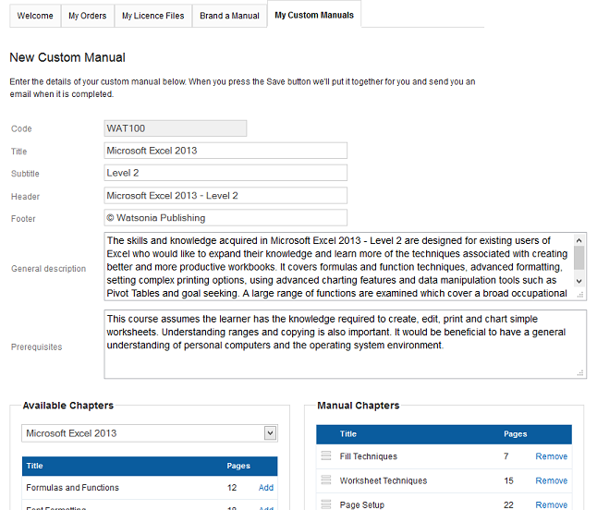Click page count 12 for Formulas and Functions
This screenshot has height=510, width=597.
(x=232, y=488)
